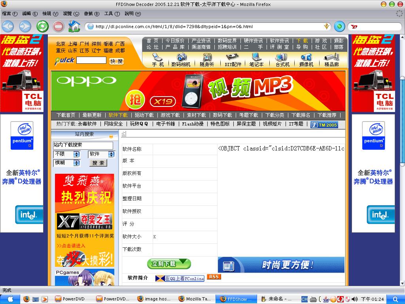Click the green 立刻下载 download button
The width and height of the screenshot is (405, 304).
[169, 264]
